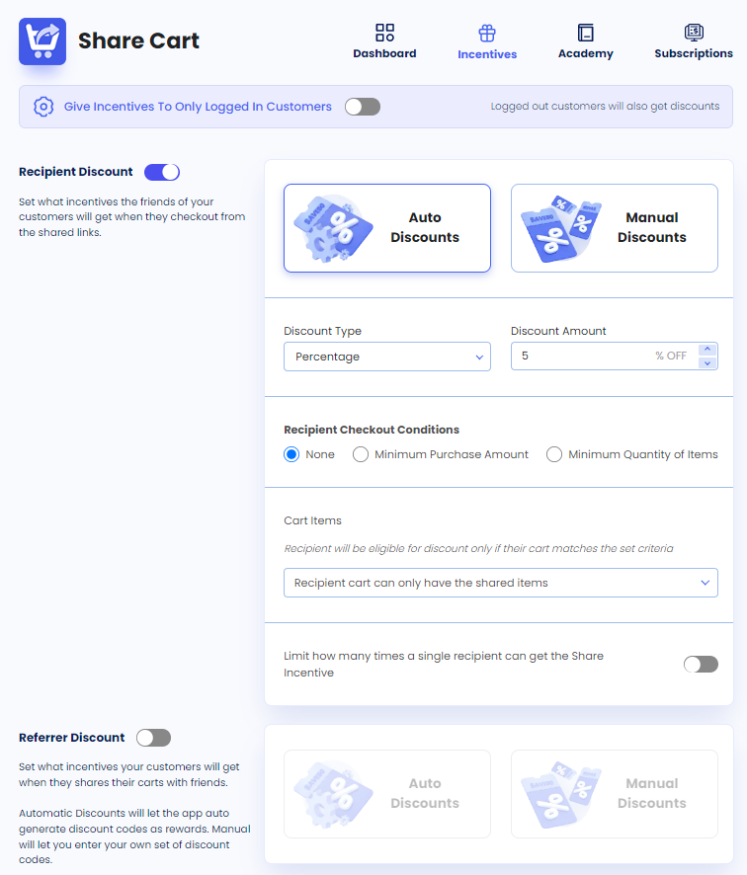Open the Dashboard grid icon

point(384,30)
